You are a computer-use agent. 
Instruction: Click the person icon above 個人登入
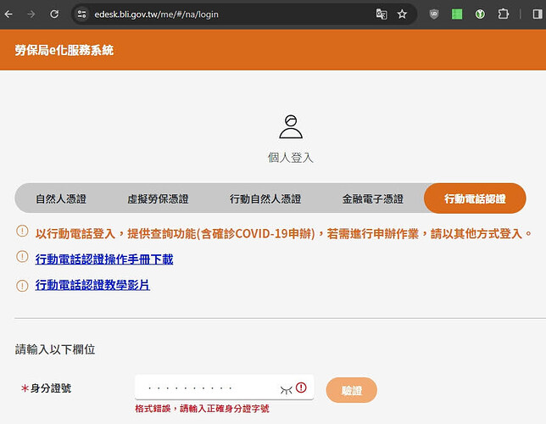pos(291,126)
